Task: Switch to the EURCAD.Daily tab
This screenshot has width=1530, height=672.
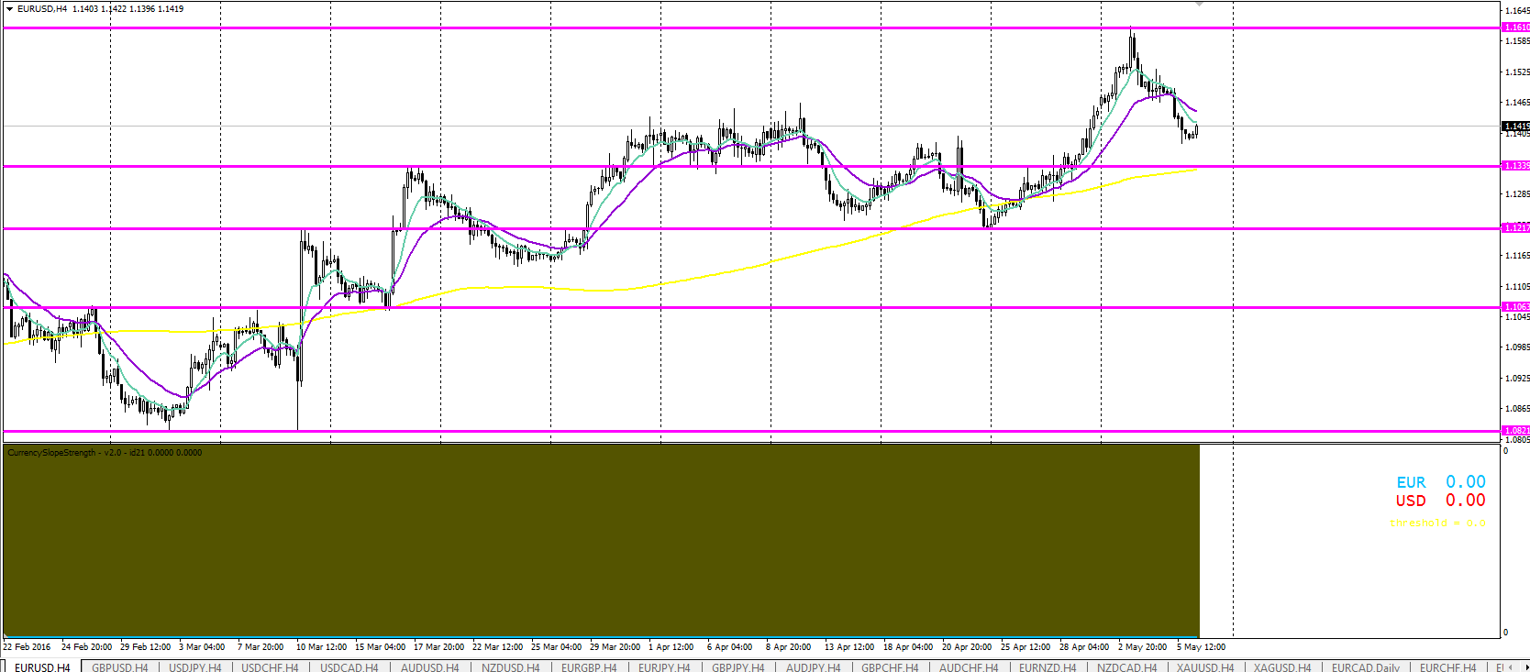Action: tap(1366, 667)
